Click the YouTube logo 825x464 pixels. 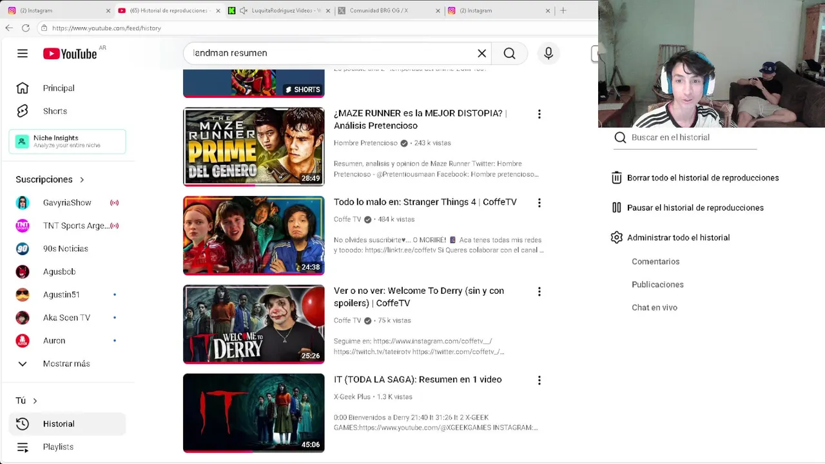pyautogui.click(x=70, y=53)
